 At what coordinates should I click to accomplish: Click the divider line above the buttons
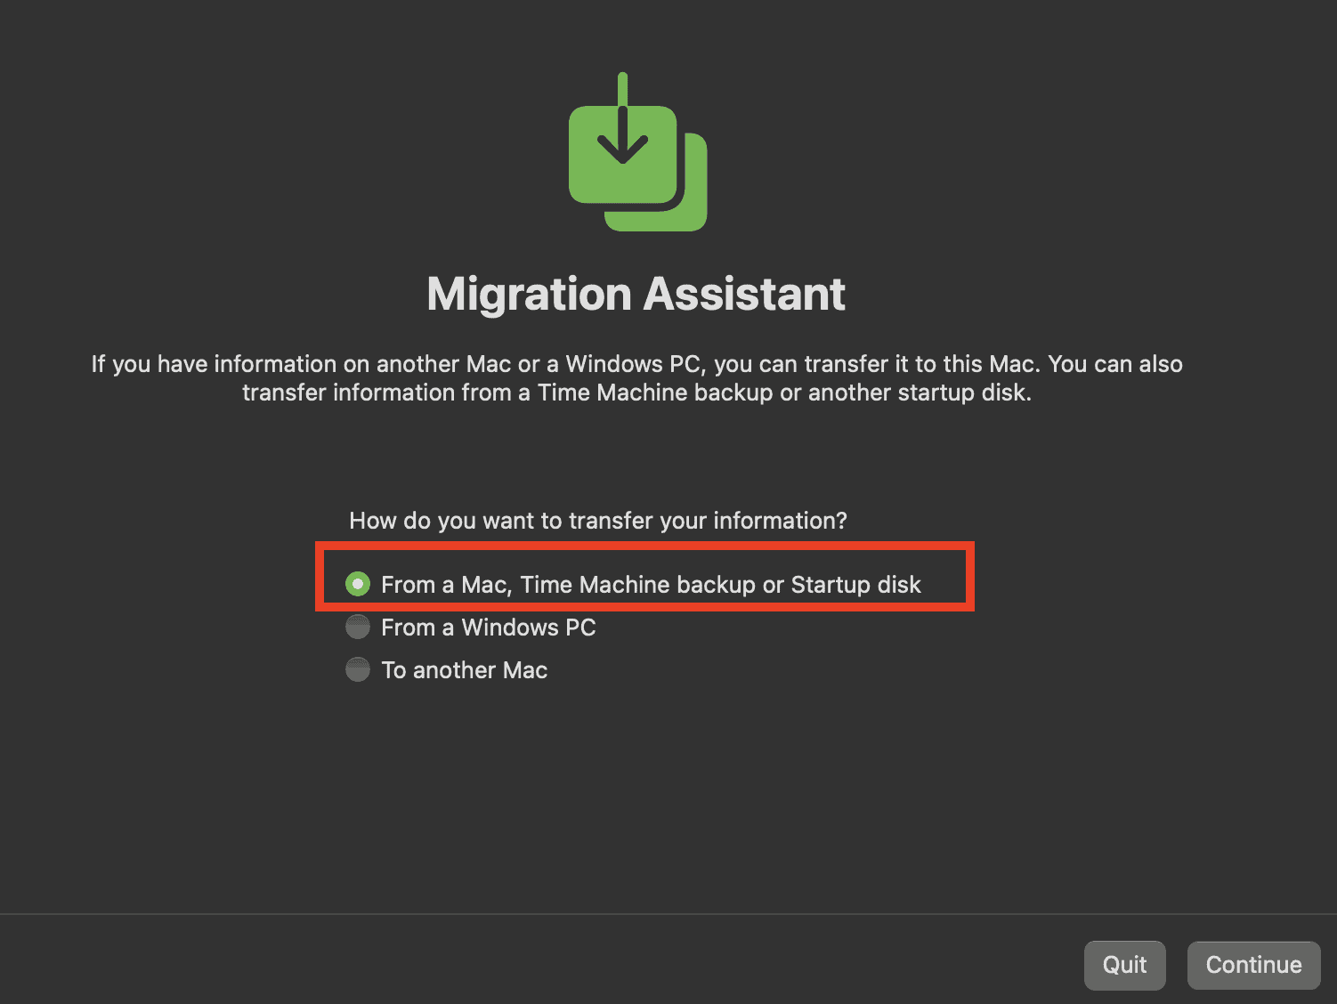(x=668, y=914)
